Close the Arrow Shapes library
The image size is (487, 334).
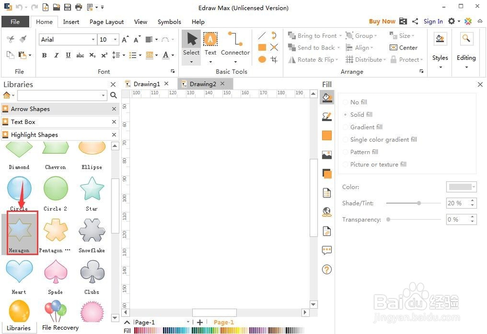click(114, 109)
